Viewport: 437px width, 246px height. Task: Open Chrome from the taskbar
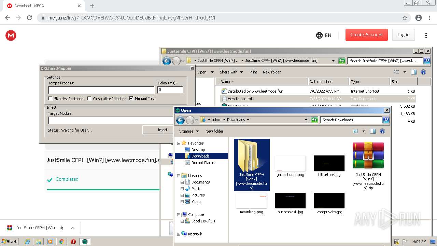point(61,242)
